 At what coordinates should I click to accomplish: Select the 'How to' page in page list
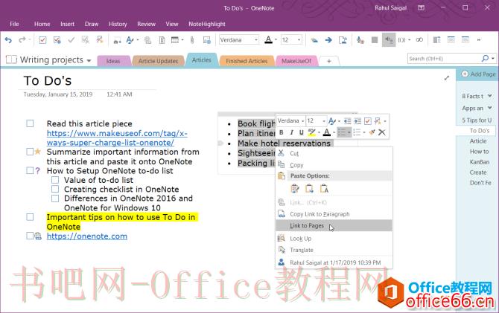point(480,151)
